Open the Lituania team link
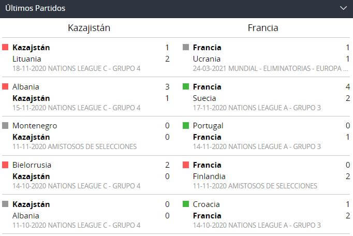353x236 pixels. [26, 59]
